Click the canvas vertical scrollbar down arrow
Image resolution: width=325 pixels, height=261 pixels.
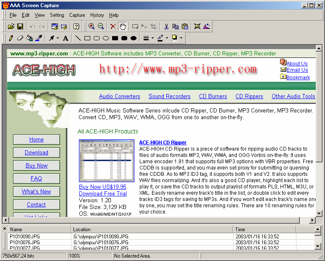(x=319, y=213)
